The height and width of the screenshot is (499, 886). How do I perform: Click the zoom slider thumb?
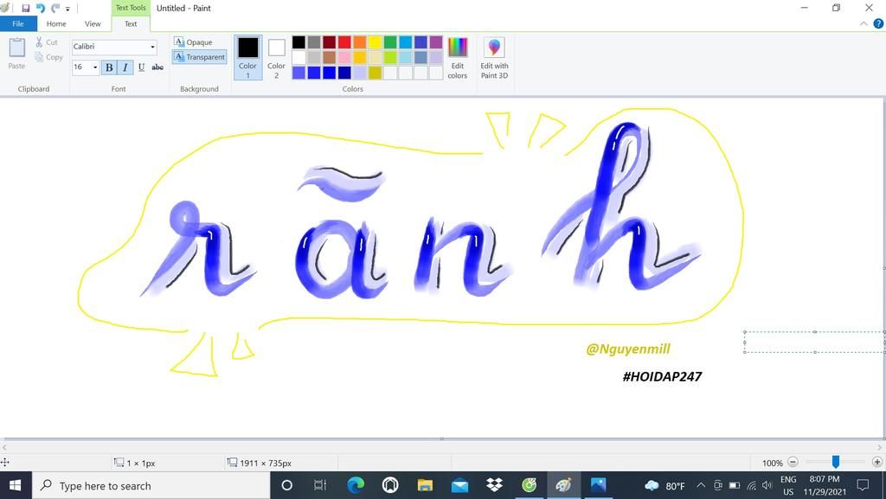pyautogui.click(x=835, y=463)
